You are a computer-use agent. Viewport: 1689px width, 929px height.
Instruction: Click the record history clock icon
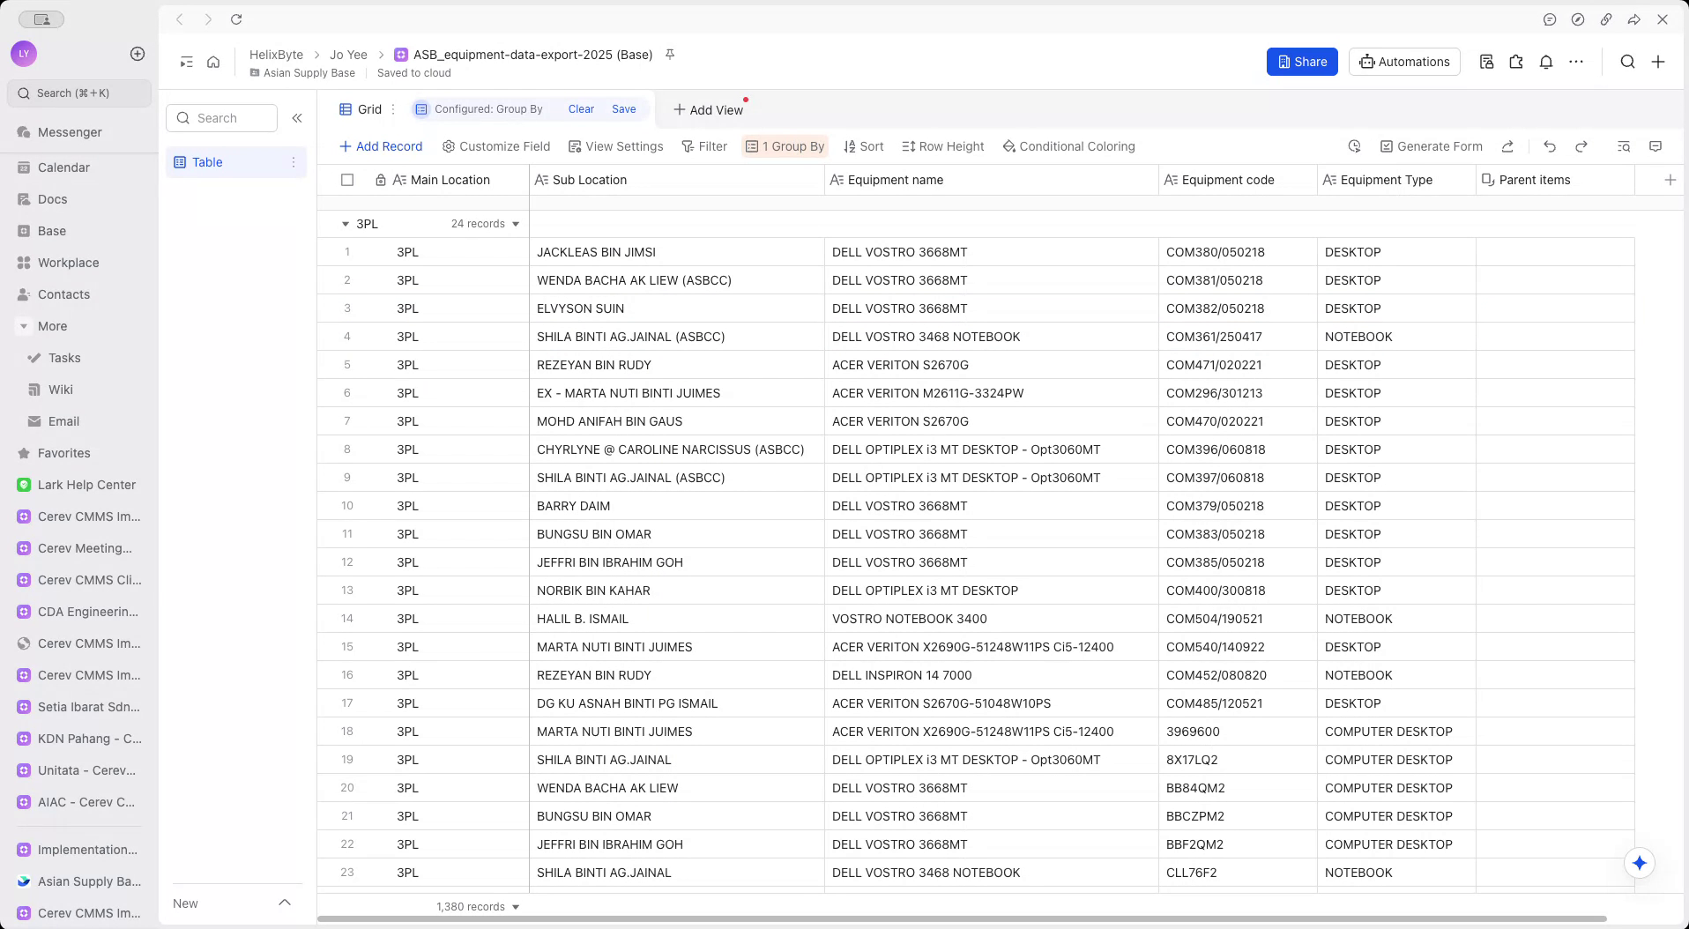1354,146
